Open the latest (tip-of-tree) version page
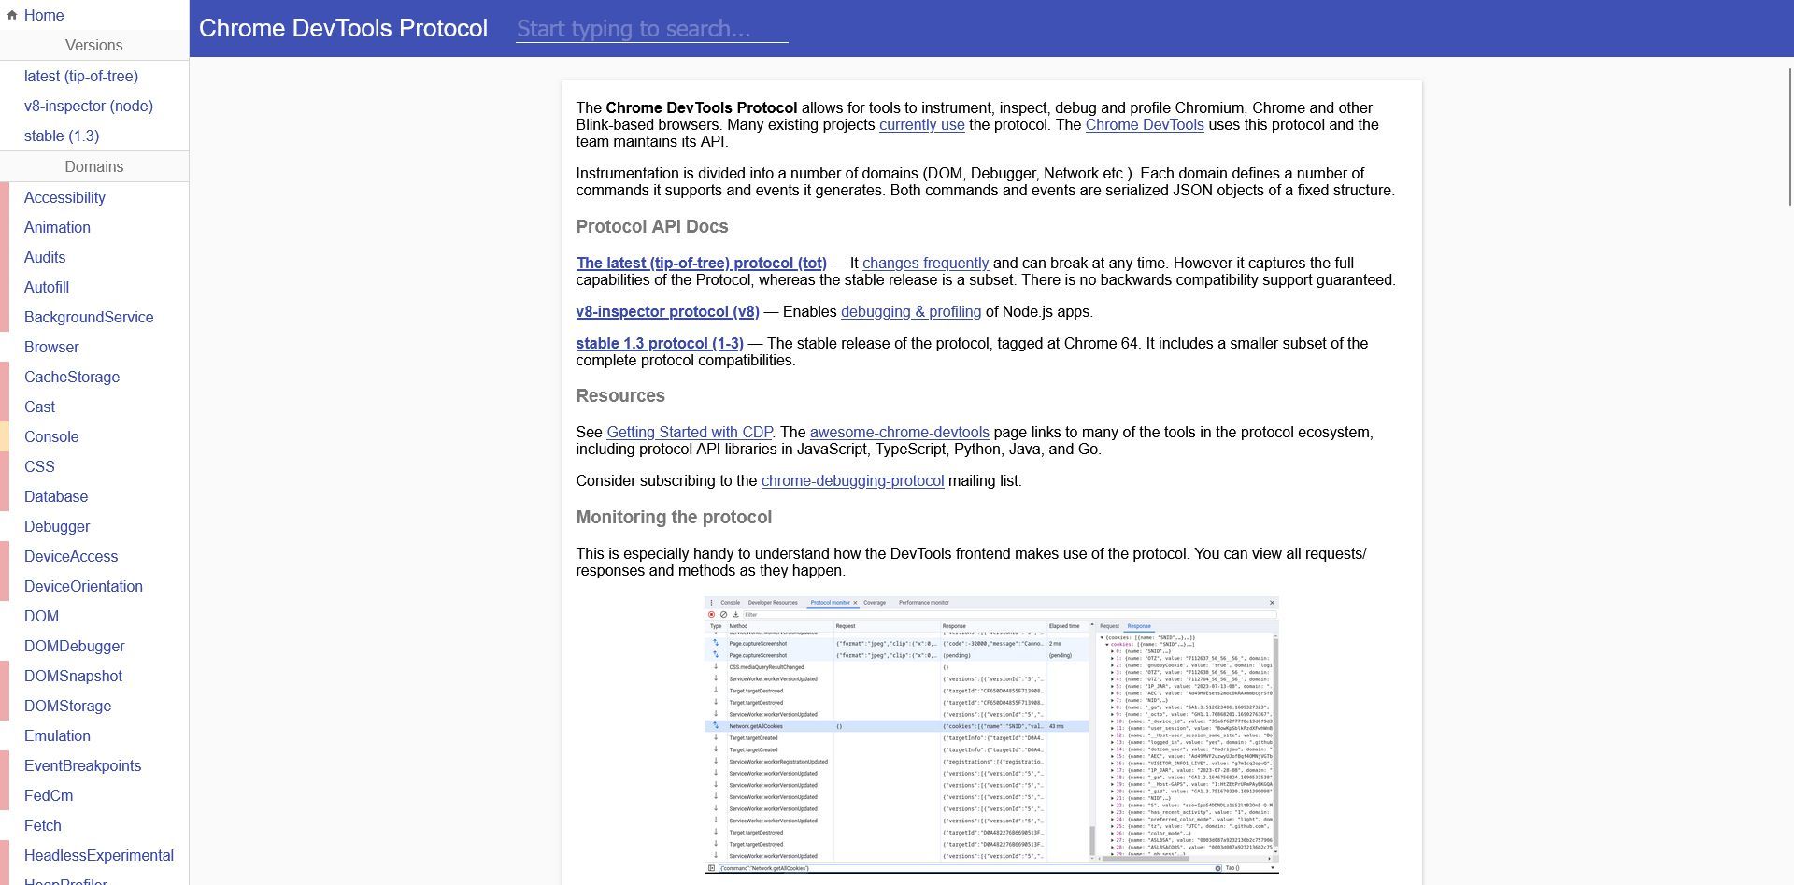Screen dimensions: 1794x885 [x=80, y=76]
